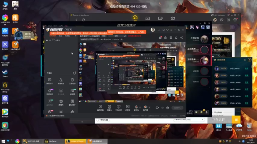This screenshot has width=257, height=144.
Task: Open the WeGame download manager icon
Action: tap(228, 20)
